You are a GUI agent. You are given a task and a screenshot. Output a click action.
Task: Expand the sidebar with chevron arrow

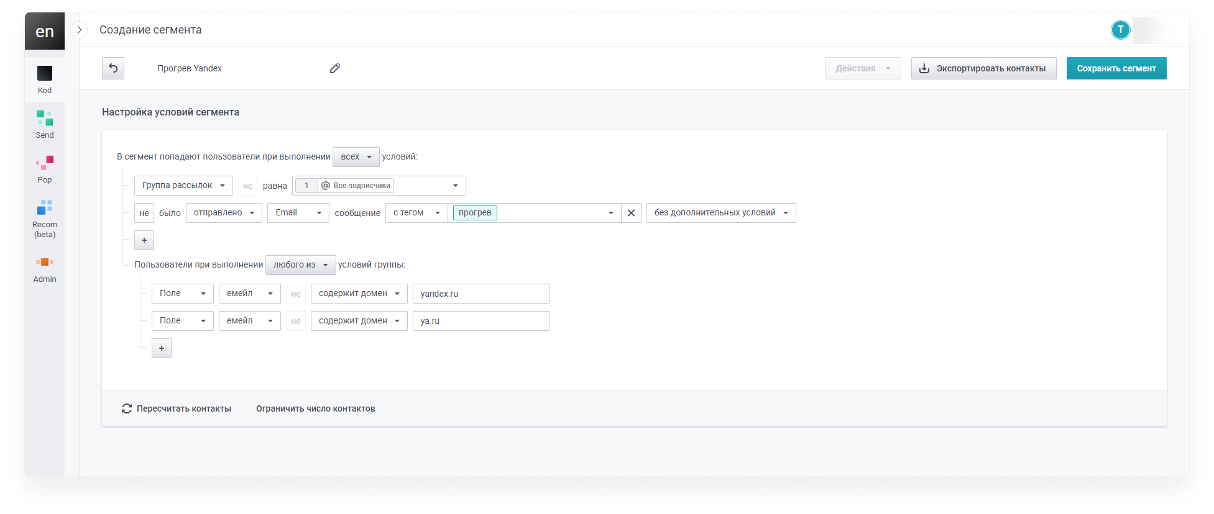tap(79, 30)
